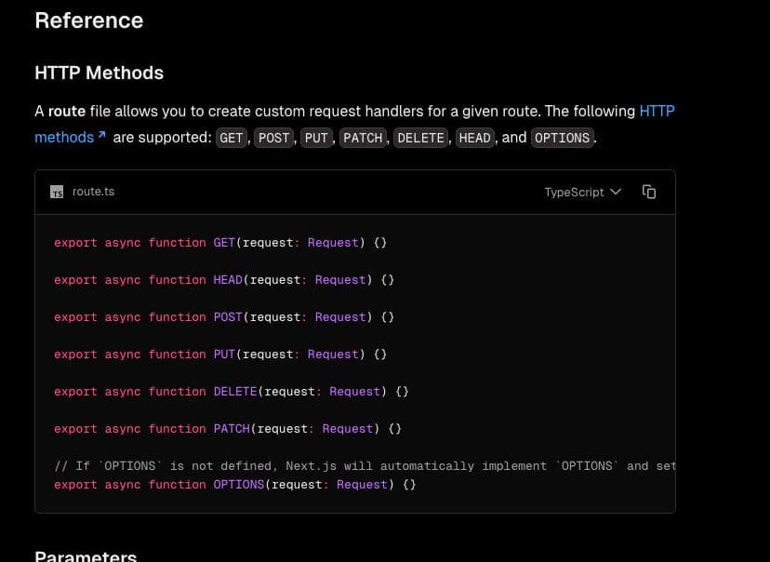
Task: Click the bold 'route' word in paragraph
Action: pyautogui.click(x=67, y=111)
